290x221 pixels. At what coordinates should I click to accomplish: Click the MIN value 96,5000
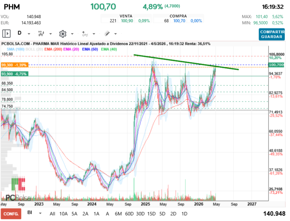click(260, 23)
